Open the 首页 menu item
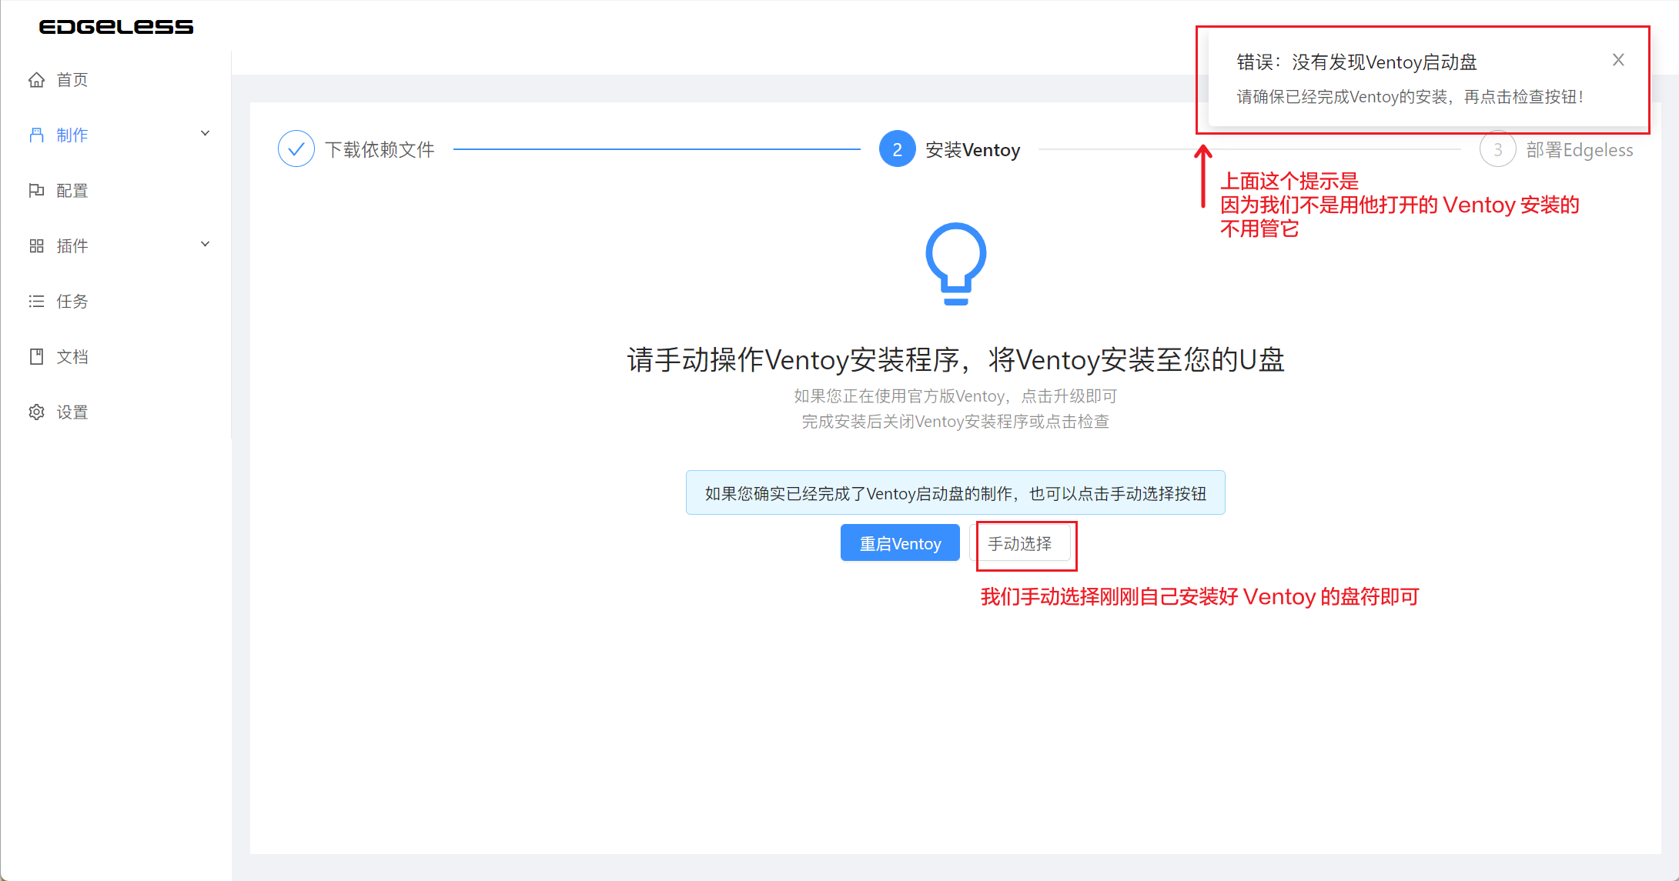Image resolution: width=1679 pixels, height=881 pixels. click(115, 80)
